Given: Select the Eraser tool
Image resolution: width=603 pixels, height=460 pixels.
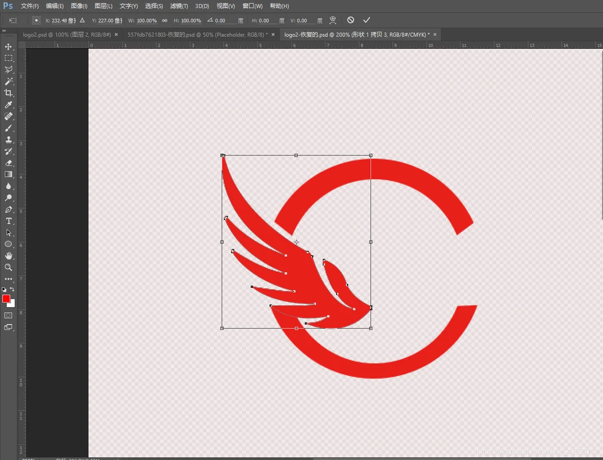Looking at the screenshot, I should (x=9, y=163).
